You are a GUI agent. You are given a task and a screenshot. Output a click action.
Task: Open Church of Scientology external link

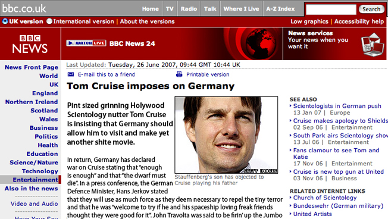click(325, 198)
